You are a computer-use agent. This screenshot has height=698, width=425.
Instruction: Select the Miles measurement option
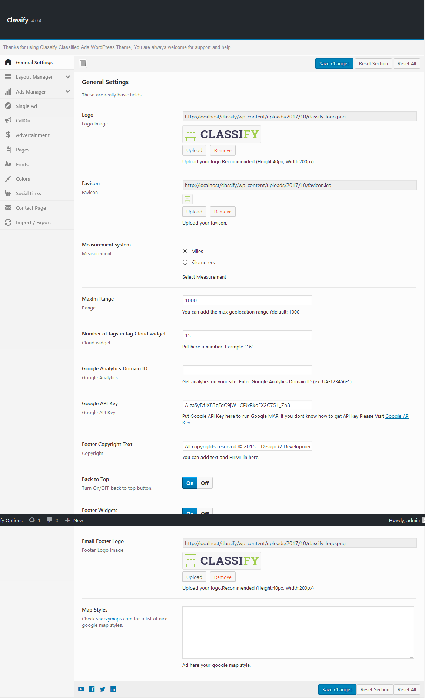[x=185, y=251]
